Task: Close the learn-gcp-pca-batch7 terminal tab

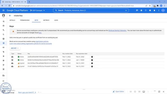Action: [x=35, y=92]
